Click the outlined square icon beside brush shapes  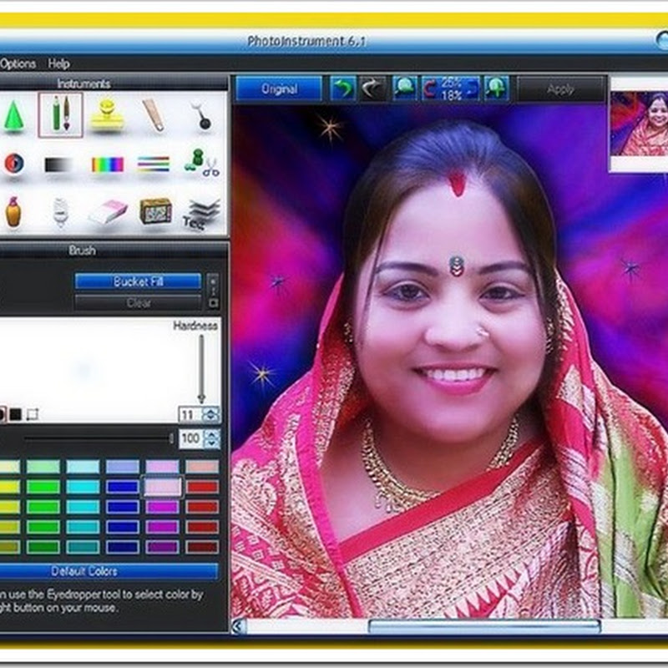click(33, 414)
